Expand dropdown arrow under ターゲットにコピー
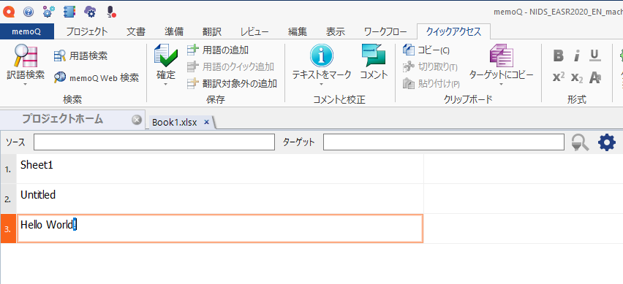This screenshot has height=284, width=623. [501, 84]
